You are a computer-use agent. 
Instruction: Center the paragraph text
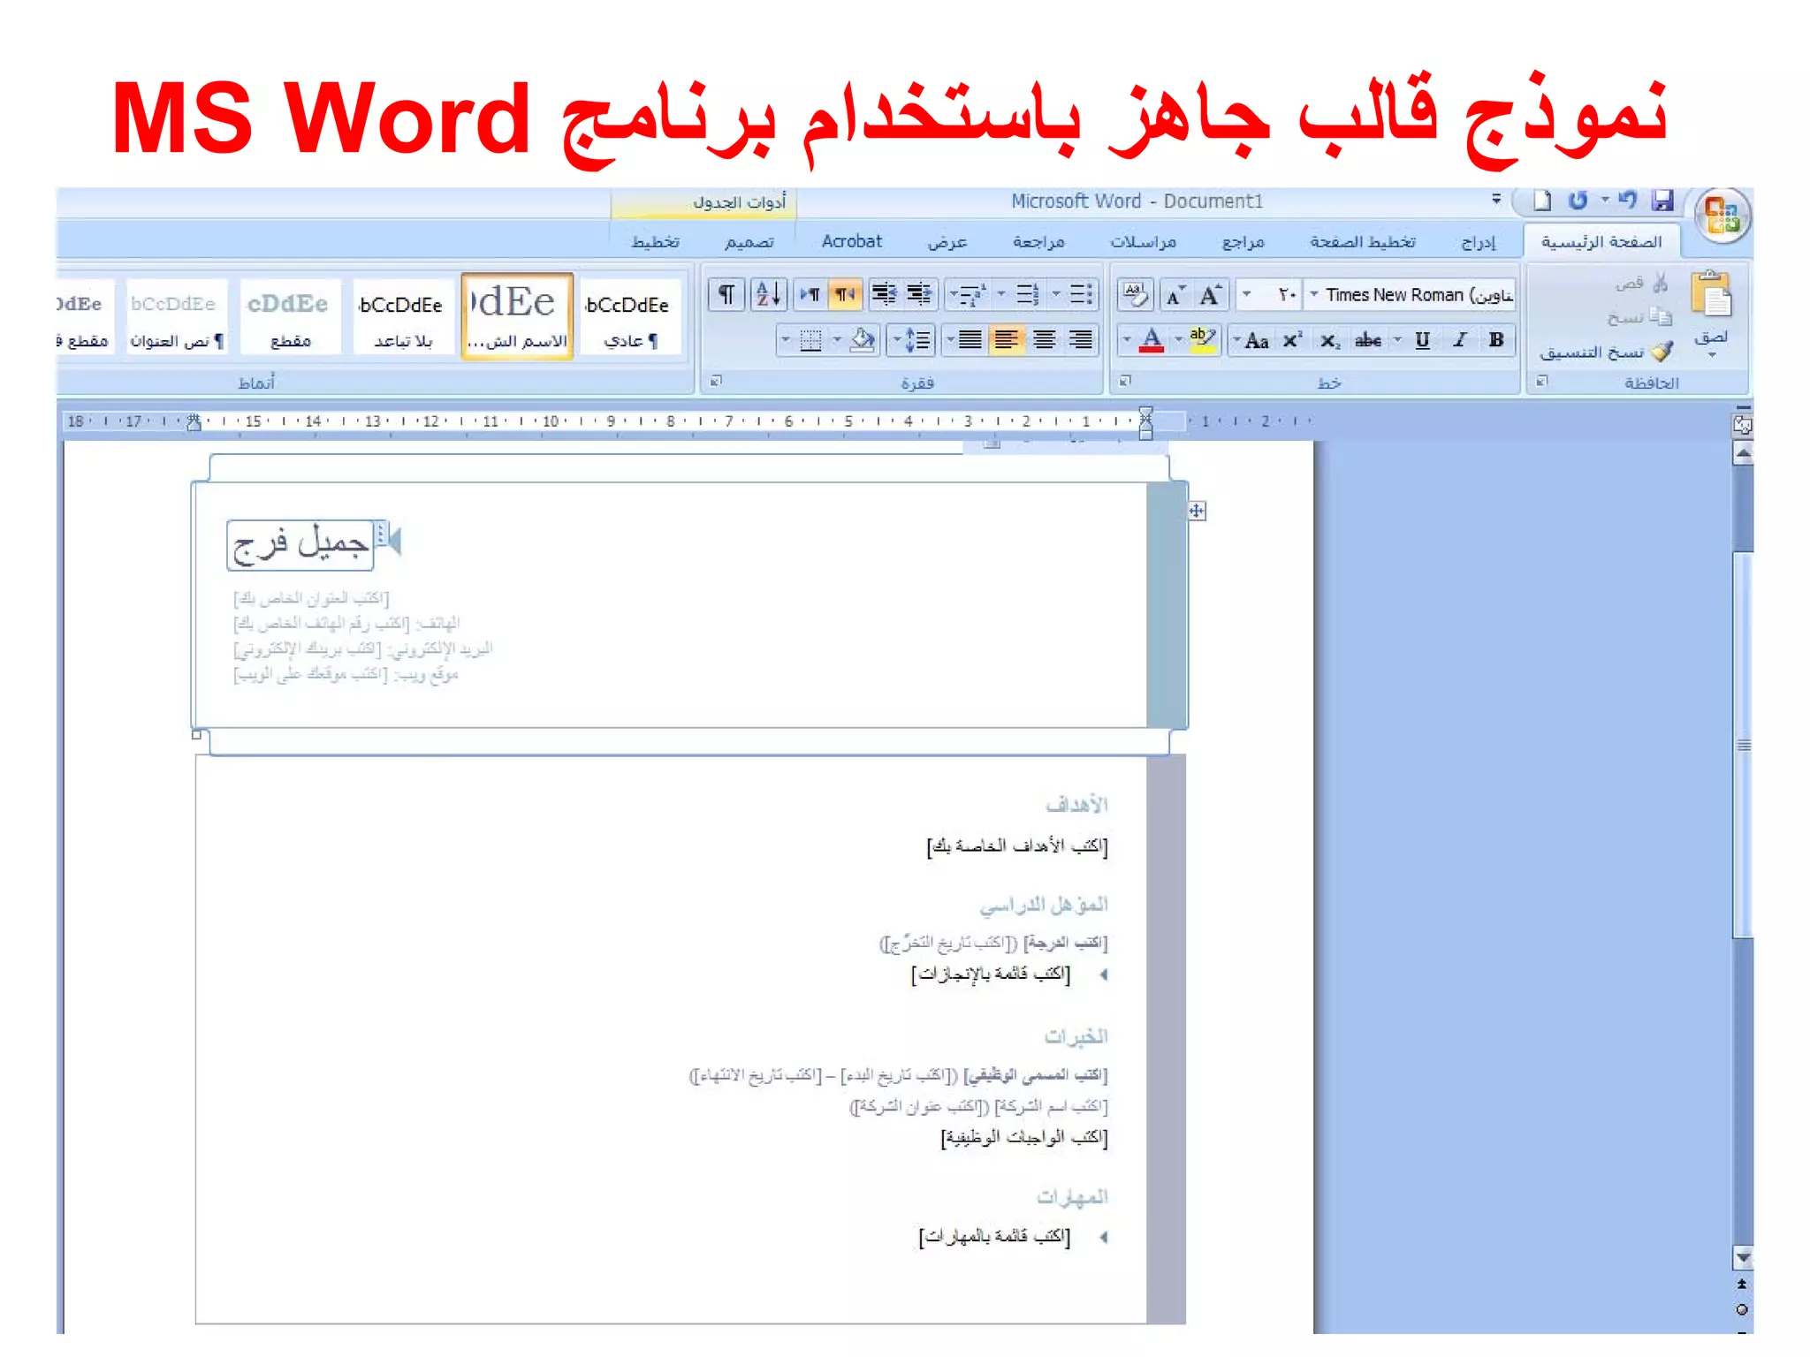(1044, 340)
